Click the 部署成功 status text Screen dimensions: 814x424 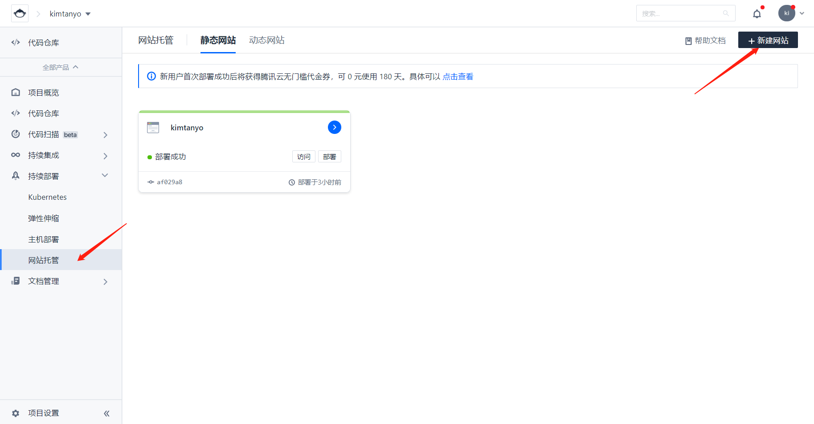pyautogui.click(x=171, y=157)
